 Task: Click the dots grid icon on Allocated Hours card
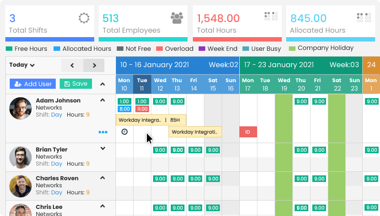point(363,17)
